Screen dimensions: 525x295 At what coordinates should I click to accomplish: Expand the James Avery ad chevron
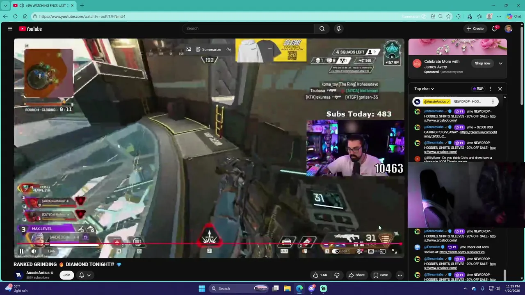[x=500, y=64]
